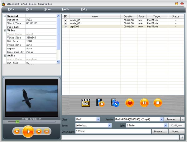187x142 pixels.
Task: Open the File menu
Action: (x=11, y=9)
